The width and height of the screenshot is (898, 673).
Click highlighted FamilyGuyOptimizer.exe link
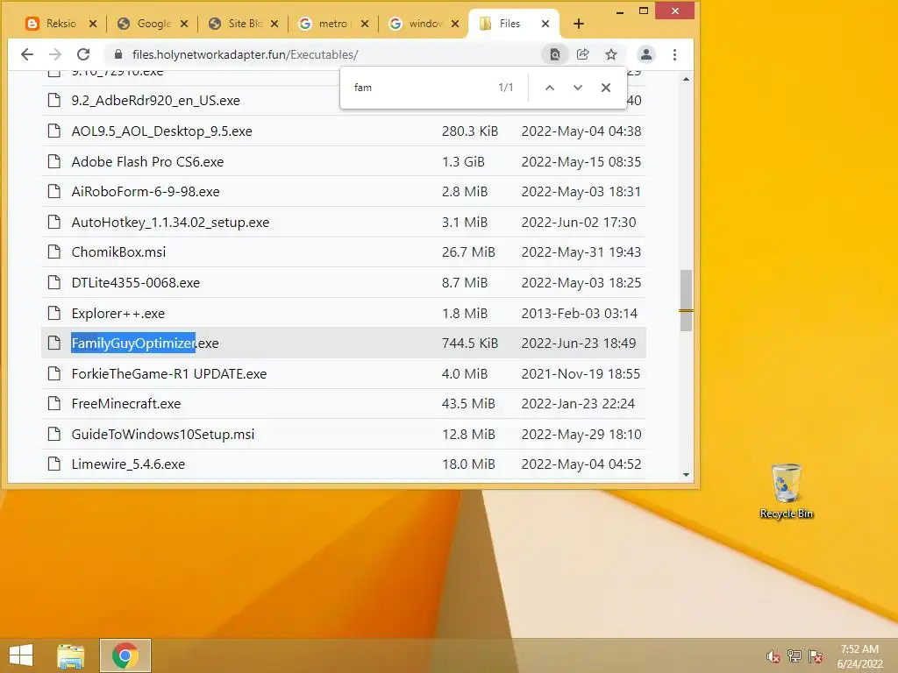(x=145, y=343)
